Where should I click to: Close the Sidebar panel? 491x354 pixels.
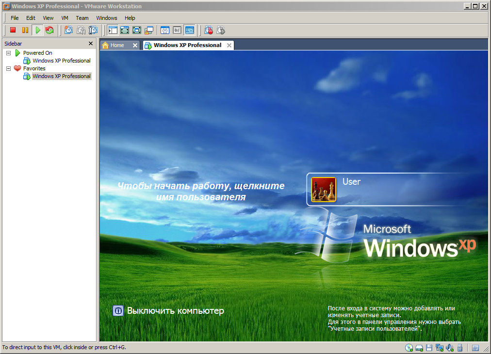click(x=91, y=44)
